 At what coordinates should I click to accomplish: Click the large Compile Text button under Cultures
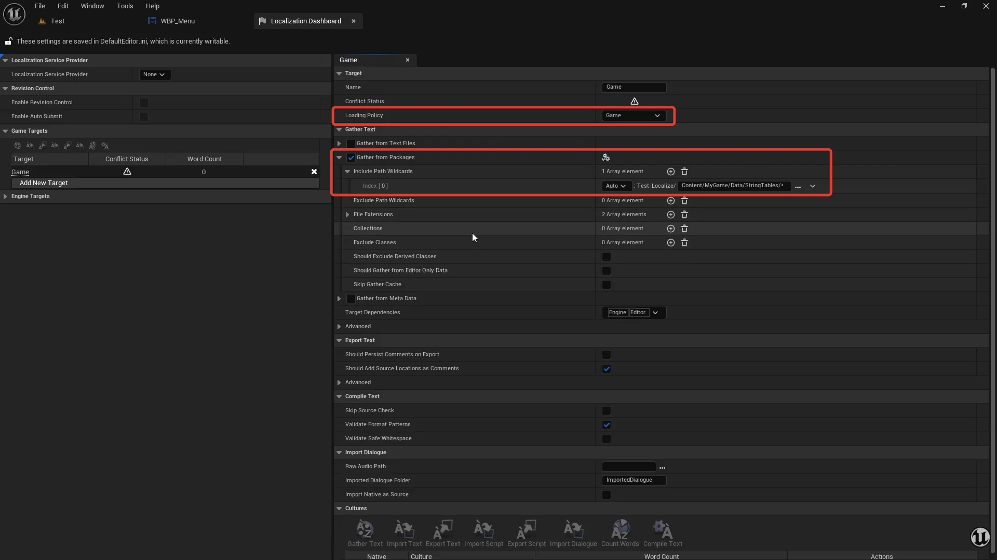click(x=663, y=534)
